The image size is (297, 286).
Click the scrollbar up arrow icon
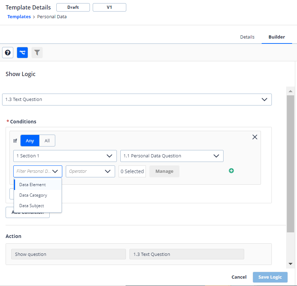click(x=291, y=91)
